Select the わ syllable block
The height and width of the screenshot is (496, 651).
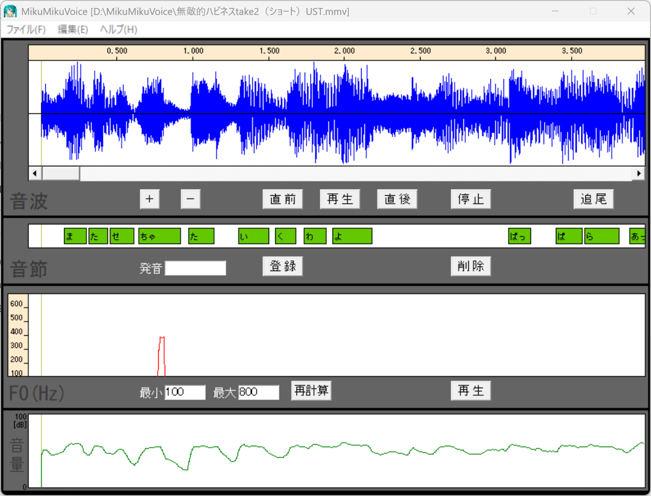[x=315, y=236]
